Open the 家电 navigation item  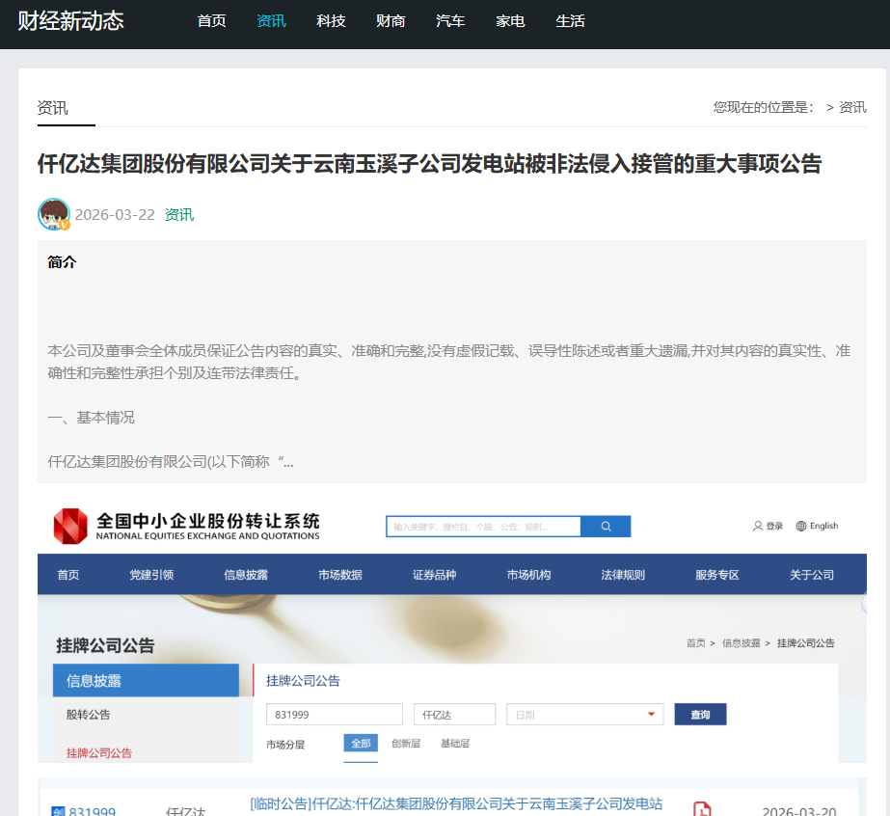[x=510, y=21]
